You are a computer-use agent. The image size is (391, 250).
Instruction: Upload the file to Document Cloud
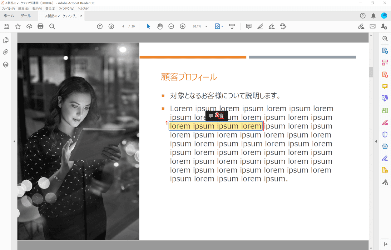point(29,27)
